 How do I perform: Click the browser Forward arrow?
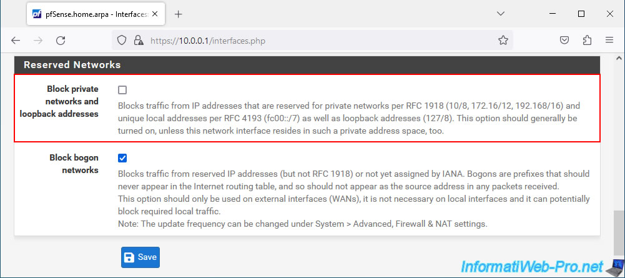pyautogui.click(x=38, y=40)
